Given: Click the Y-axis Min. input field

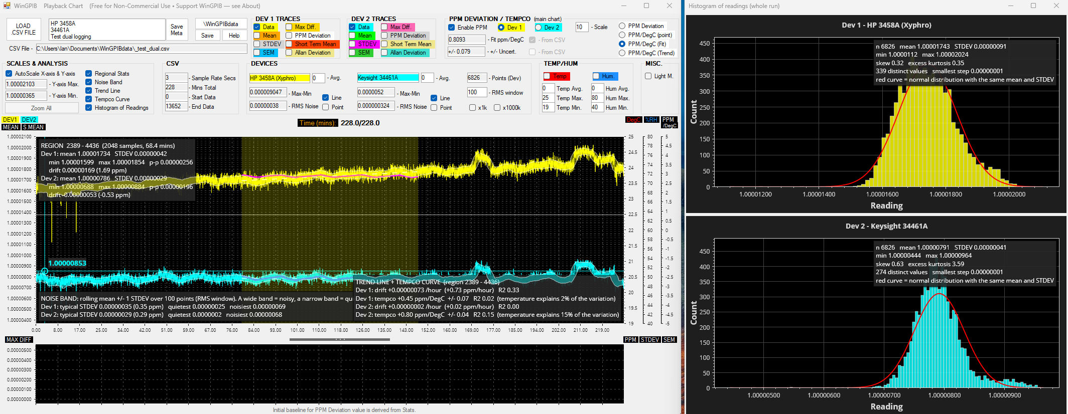Looking at the screenshot, I should (26, 96).
